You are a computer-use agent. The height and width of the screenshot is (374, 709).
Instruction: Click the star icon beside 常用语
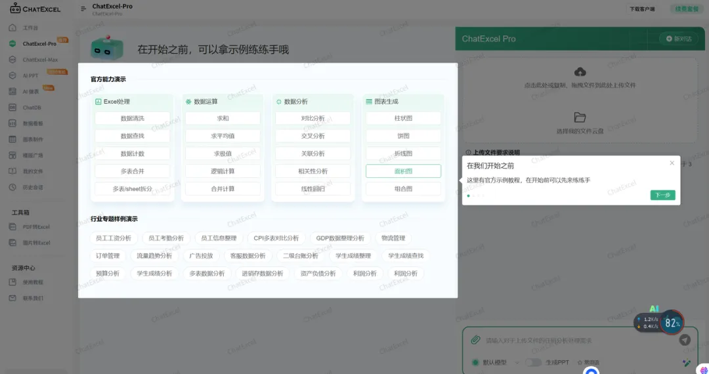tap(580, 363)
